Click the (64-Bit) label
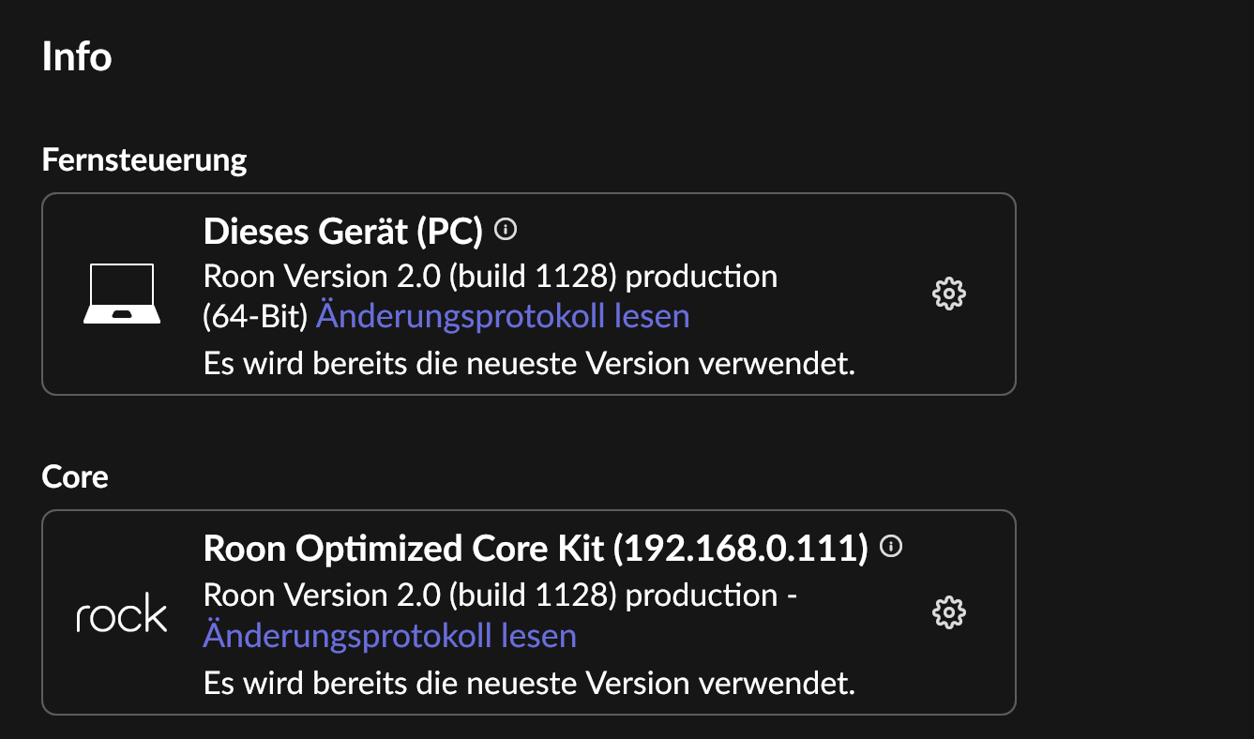The image size is (1254, 739). click(x=256, y=317)
